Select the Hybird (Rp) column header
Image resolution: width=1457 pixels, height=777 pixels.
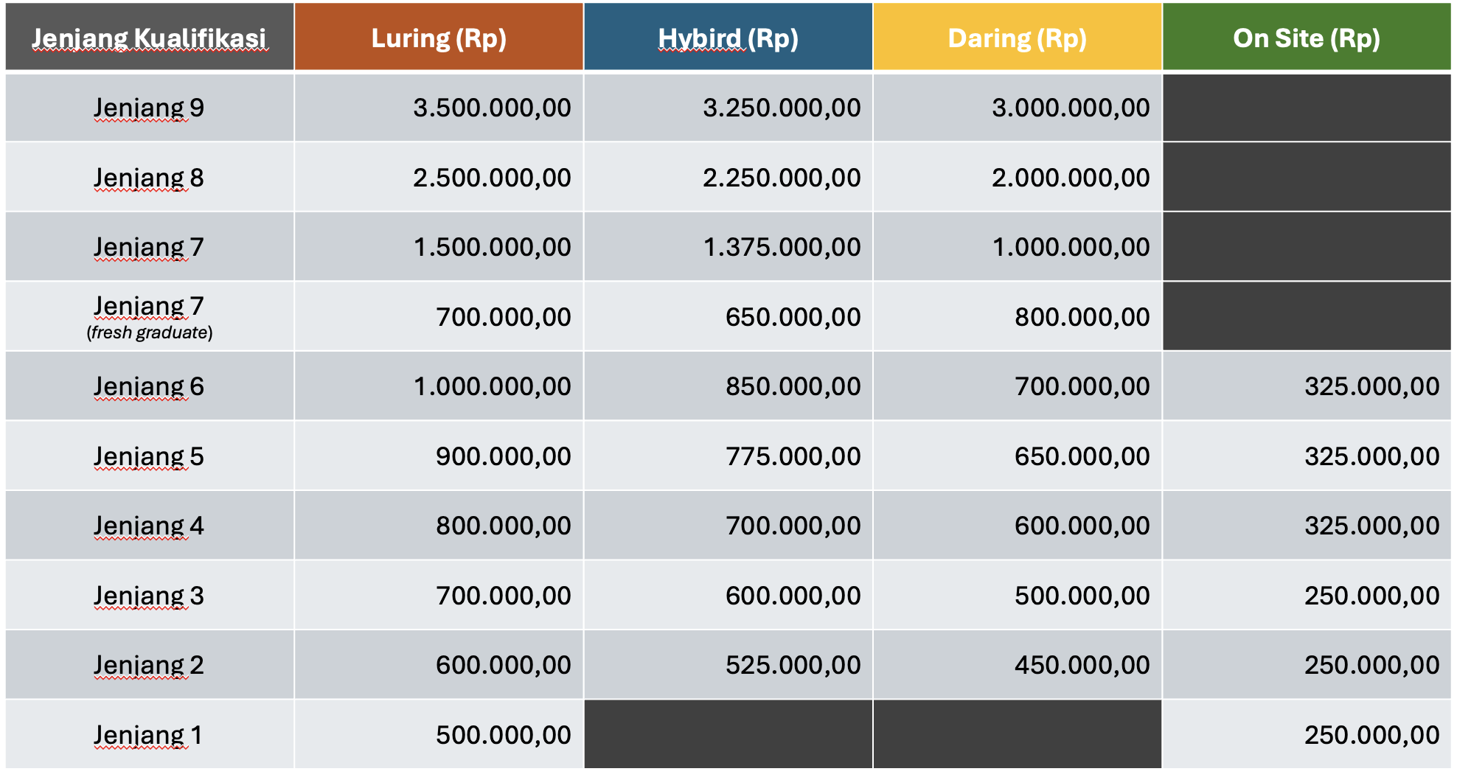click(x=728, y=37)
